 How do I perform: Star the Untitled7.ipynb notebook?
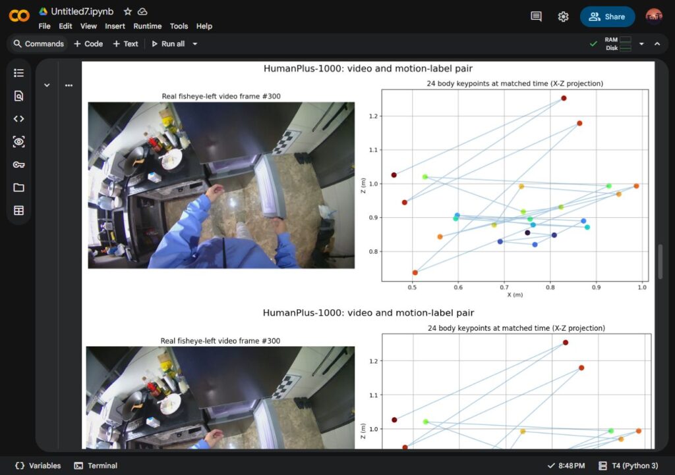(127, 12)
